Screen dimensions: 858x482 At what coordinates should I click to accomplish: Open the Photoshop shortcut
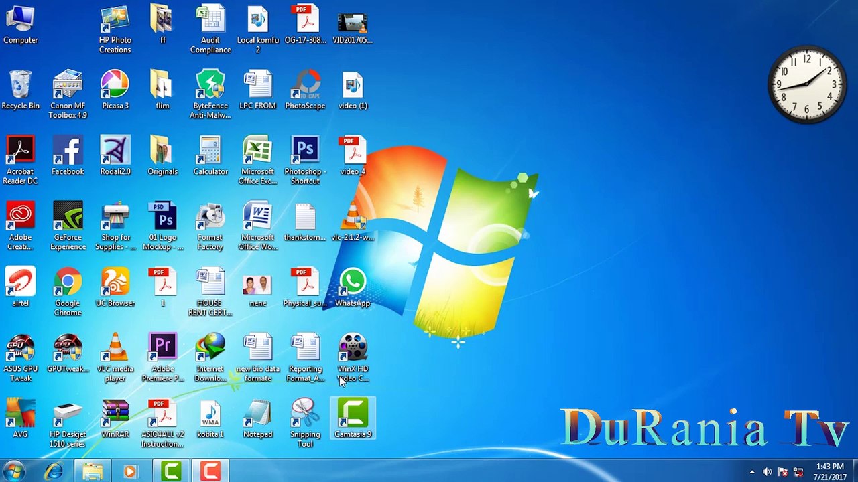coord(306,161)
